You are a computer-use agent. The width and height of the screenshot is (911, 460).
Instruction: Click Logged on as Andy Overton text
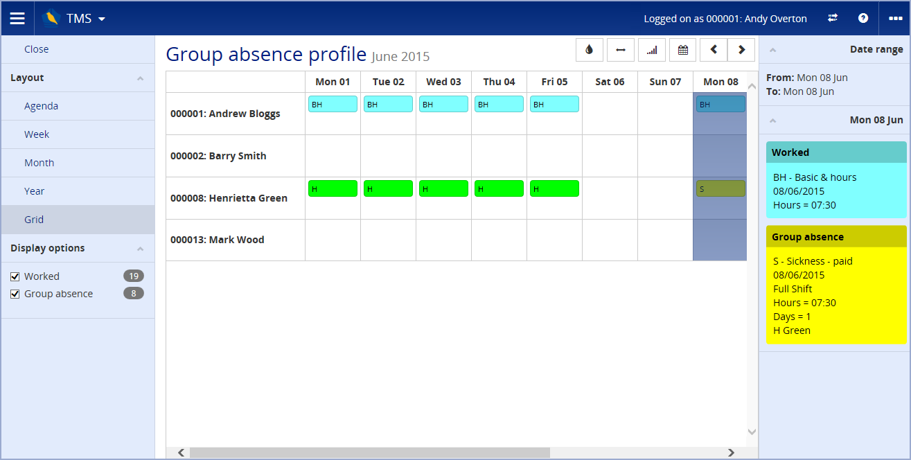click(725, 19)
